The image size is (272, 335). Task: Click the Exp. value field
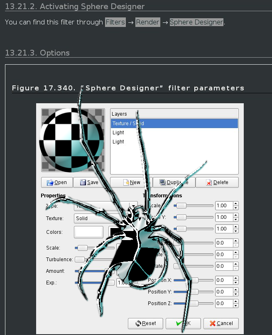(125, 283)
